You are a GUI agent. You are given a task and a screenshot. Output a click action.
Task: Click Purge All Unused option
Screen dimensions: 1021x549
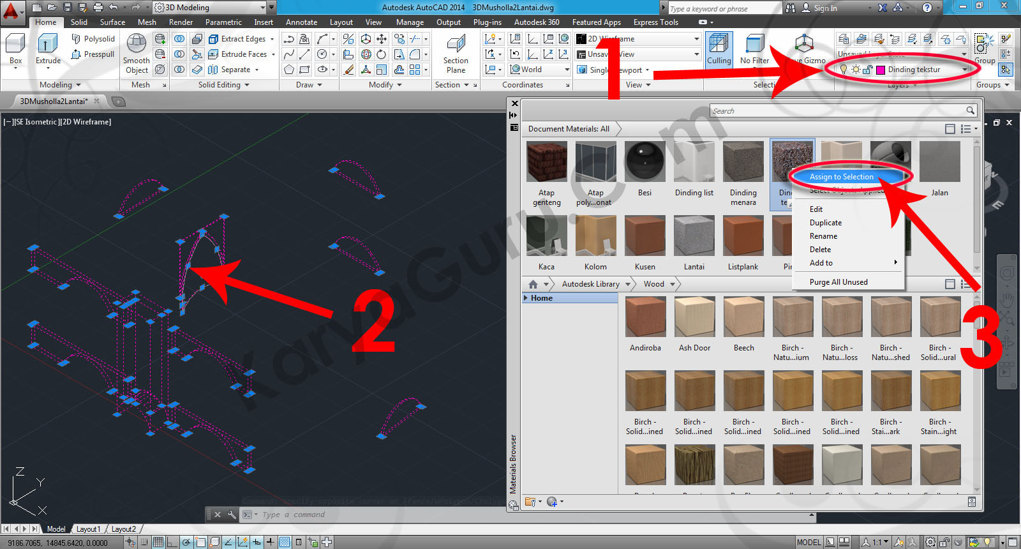tap(838, 282)
